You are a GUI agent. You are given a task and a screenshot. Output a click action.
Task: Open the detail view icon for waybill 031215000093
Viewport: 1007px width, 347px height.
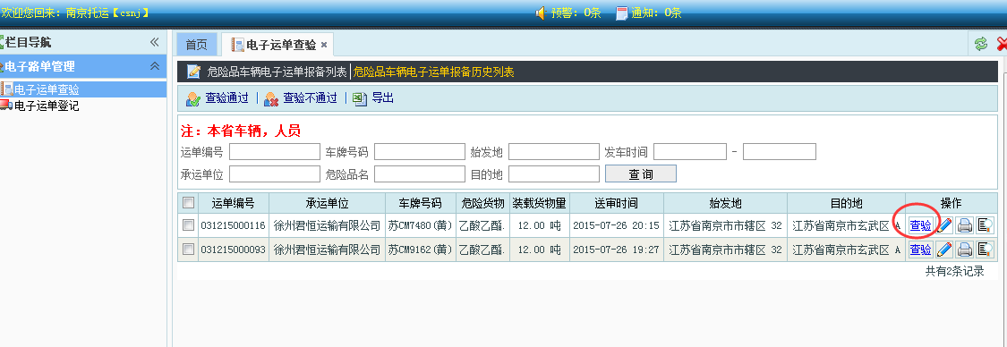[x=986, y=250]
